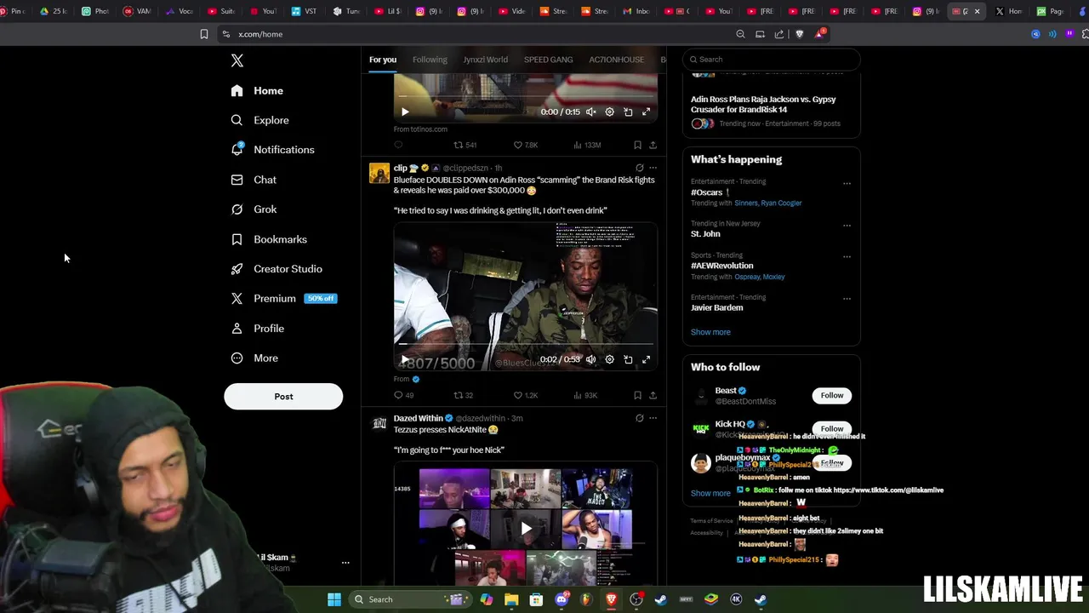
Task: Expand the More menu in sidebar
Action: point(254,358)
